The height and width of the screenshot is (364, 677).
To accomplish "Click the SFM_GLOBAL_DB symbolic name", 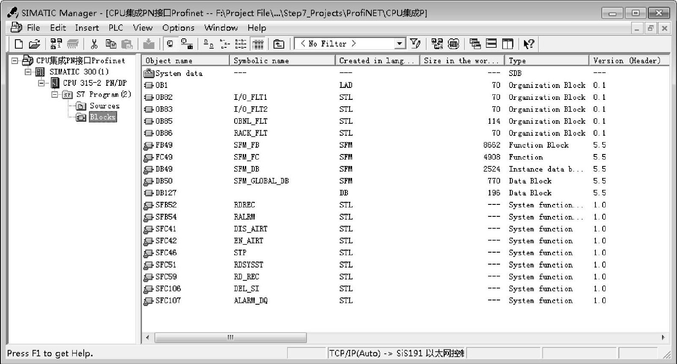I will (261, 181).
